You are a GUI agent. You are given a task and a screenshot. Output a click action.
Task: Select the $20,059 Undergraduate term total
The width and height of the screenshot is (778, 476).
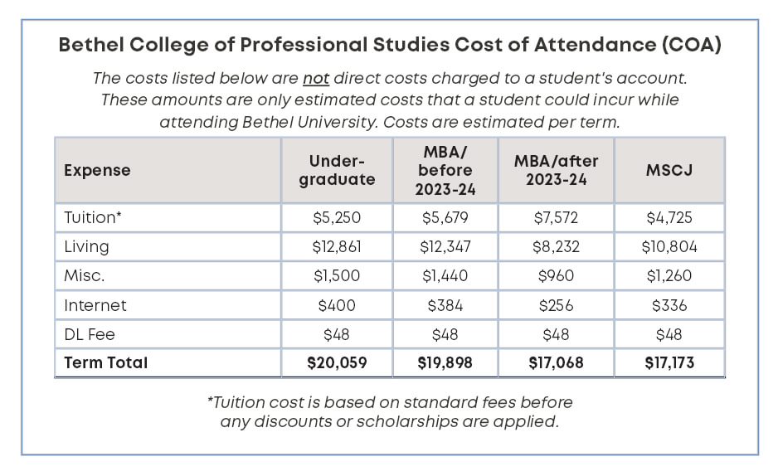pos(337,362)
